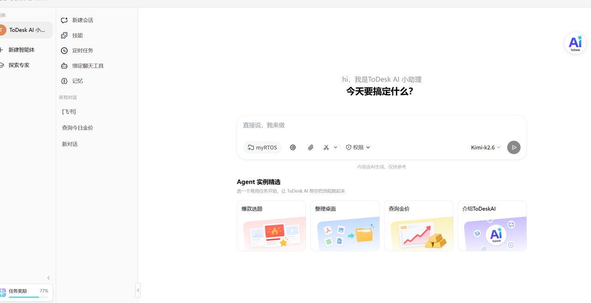
Task: Click the scissors screenshot icon
Action: point(326,147)
